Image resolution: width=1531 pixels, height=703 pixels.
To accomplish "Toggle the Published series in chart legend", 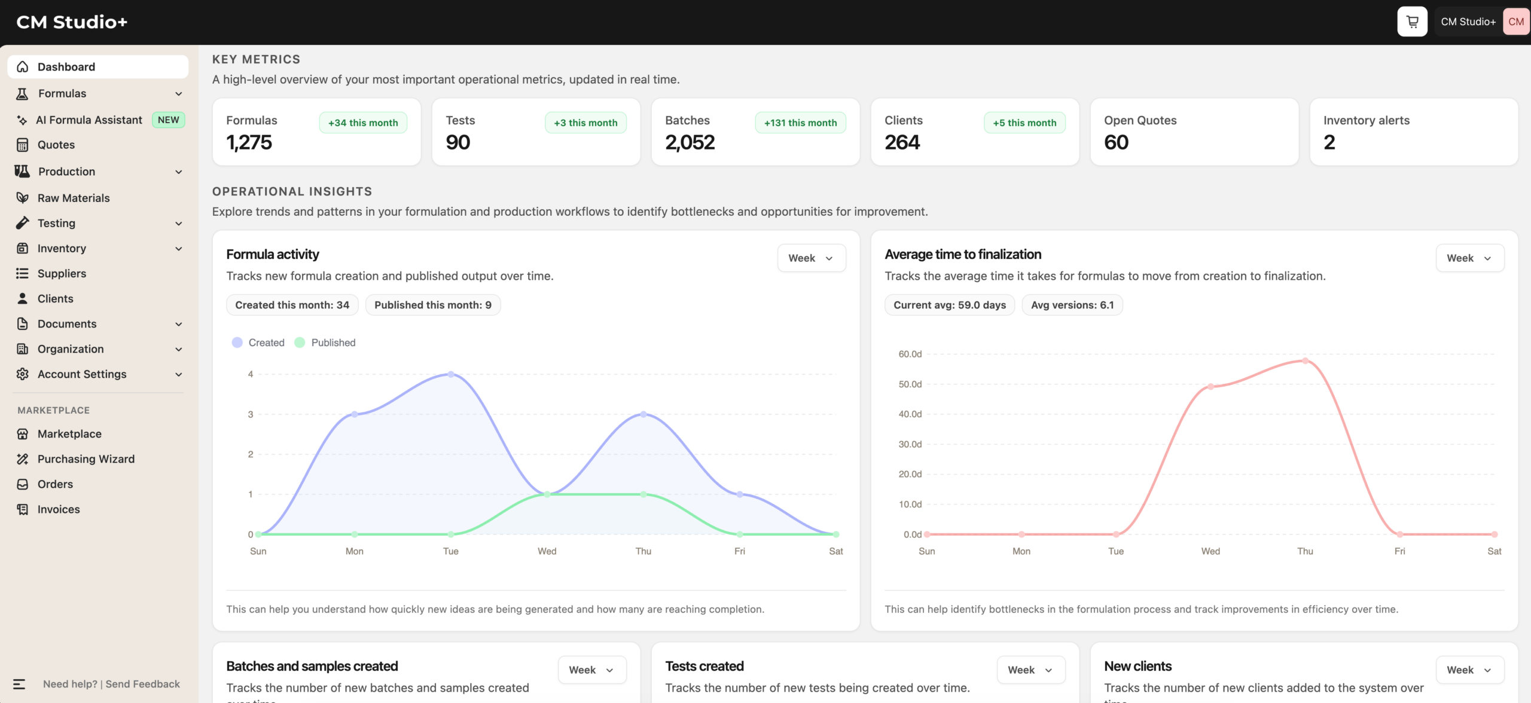I will point(325,343).
